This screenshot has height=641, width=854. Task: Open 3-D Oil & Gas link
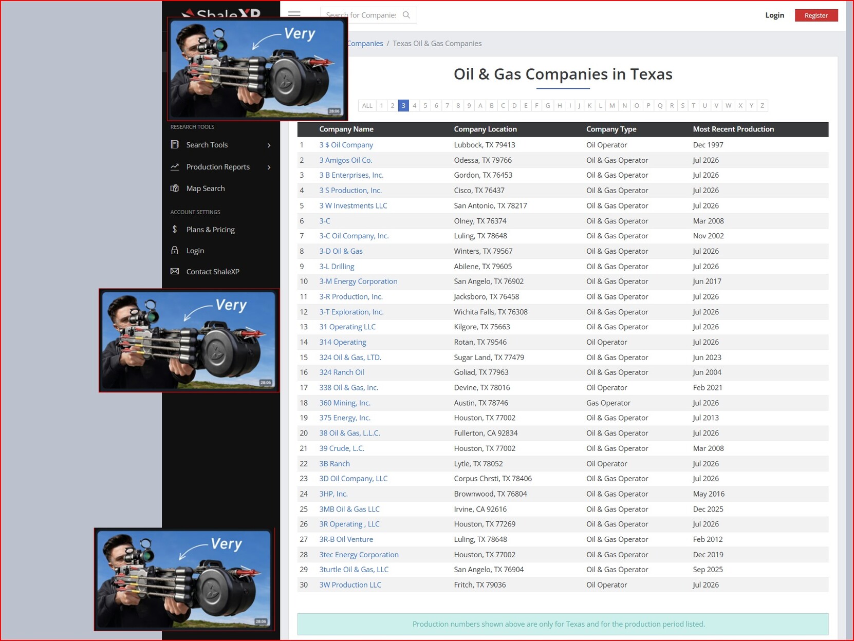[x=341, y=251]
